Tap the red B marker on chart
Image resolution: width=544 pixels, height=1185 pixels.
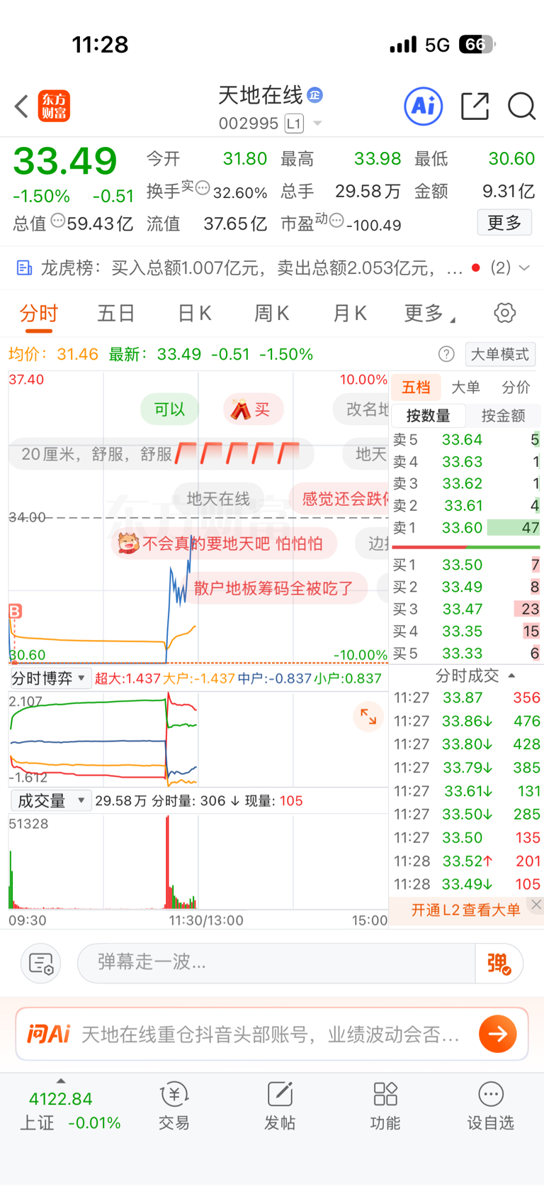click(x=15, y=611)
